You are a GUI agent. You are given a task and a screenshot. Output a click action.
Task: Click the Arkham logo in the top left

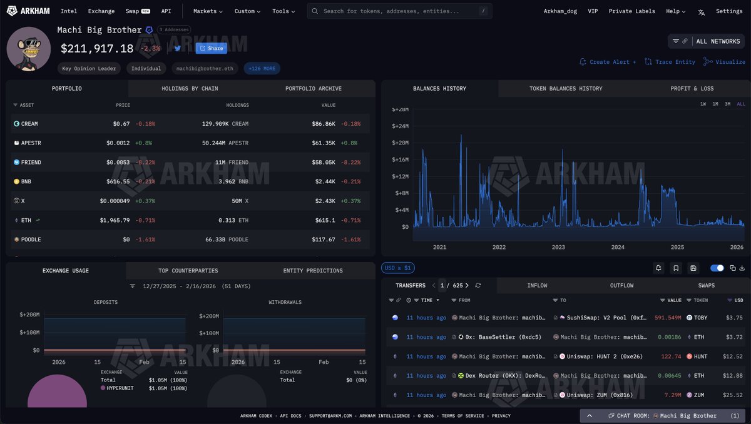(x=28, y=11)
